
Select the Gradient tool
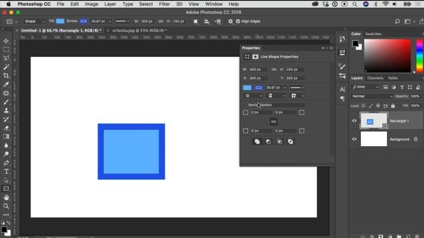coord(6,137)
